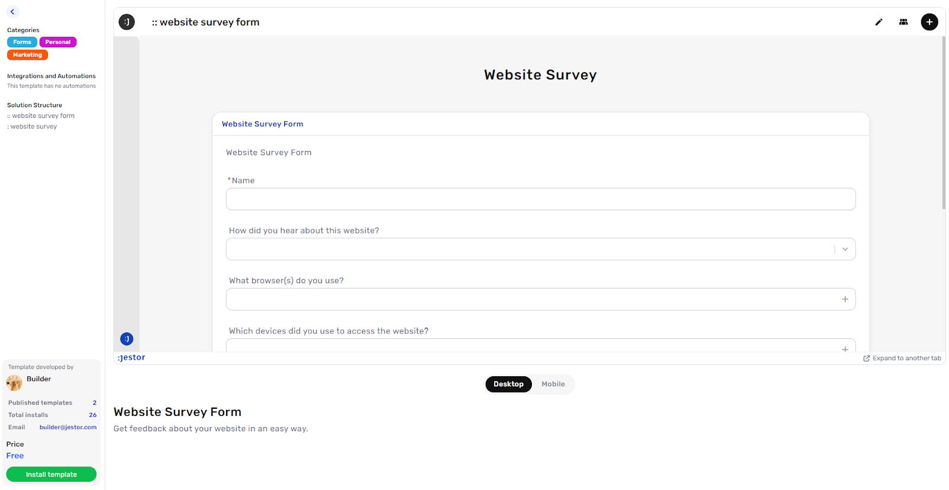
Task: Open website survey form structure item
Action: point(41,116)
